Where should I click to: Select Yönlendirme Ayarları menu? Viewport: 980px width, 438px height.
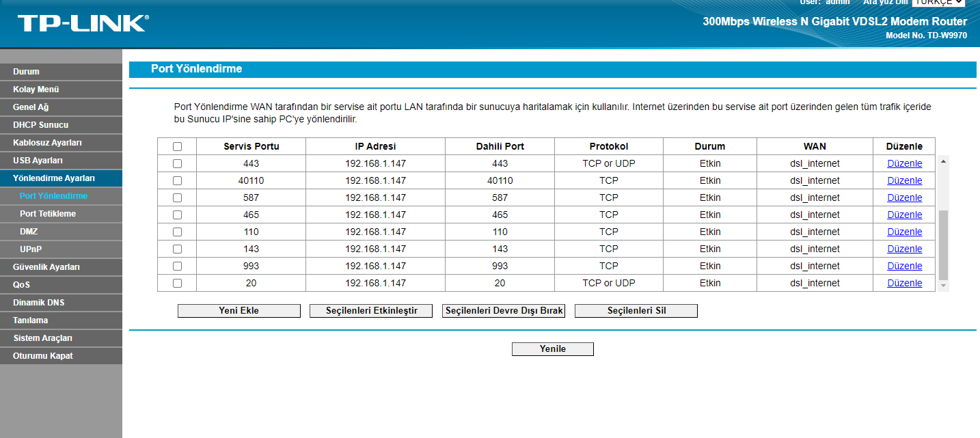click(61, 178)
